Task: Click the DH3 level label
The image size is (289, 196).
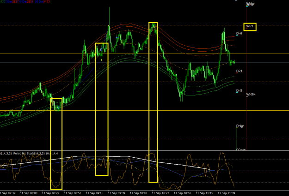Action: (239, 90)
